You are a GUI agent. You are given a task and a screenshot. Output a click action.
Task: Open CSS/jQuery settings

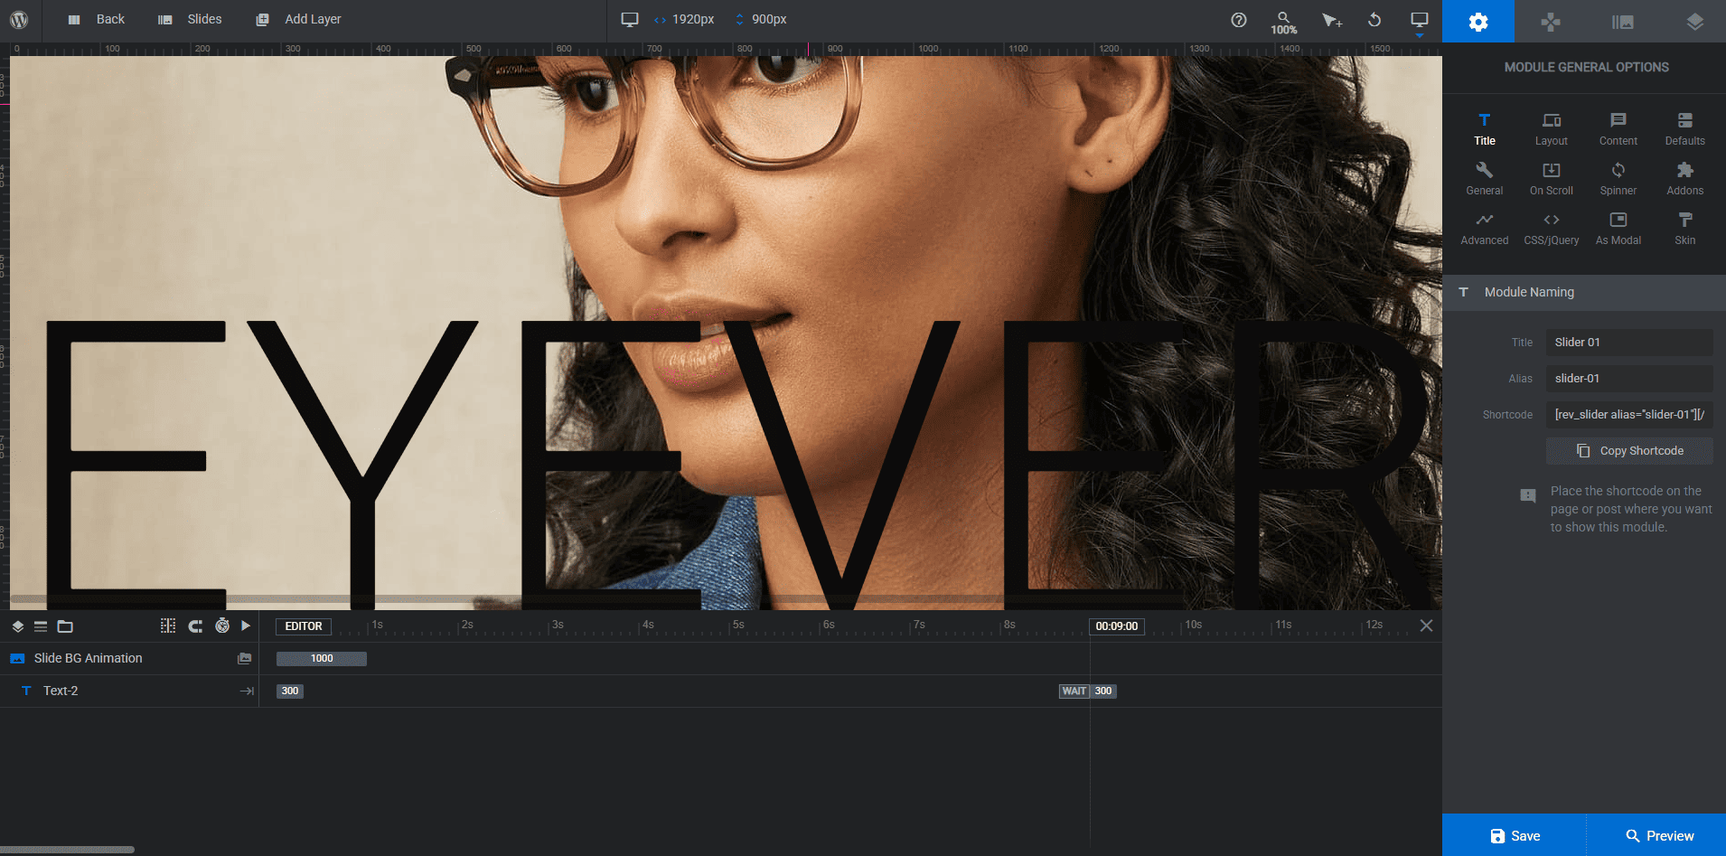click(1551, 228)
